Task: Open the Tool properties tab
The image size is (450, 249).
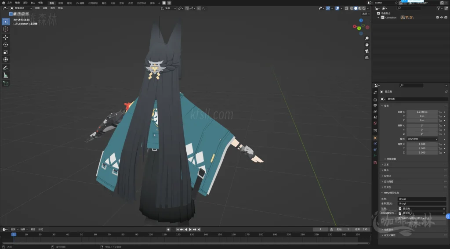Action: pyautogui.click(x=375, y=92)
